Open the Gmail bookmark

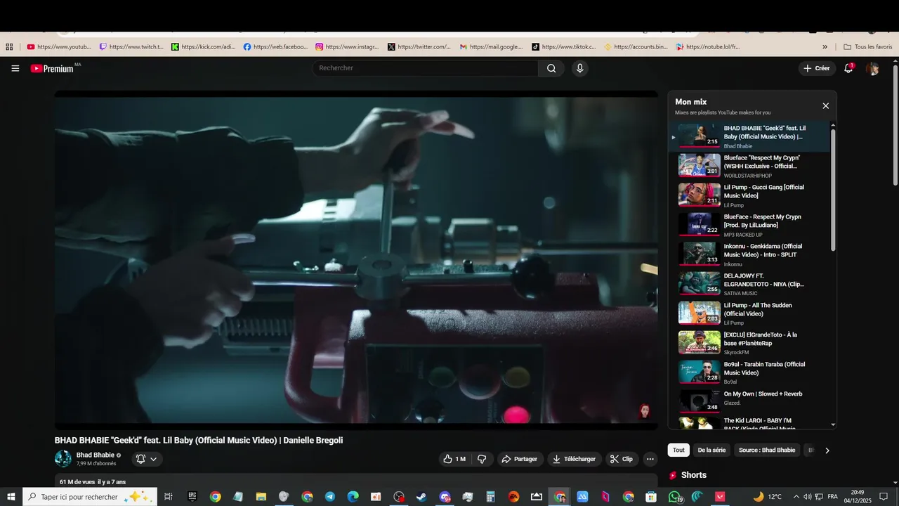pos(492,47)
